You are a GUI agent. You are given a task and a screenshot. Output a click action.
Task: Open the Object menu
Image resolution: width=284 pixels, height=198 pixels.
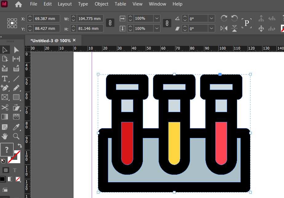click(102, 4)
